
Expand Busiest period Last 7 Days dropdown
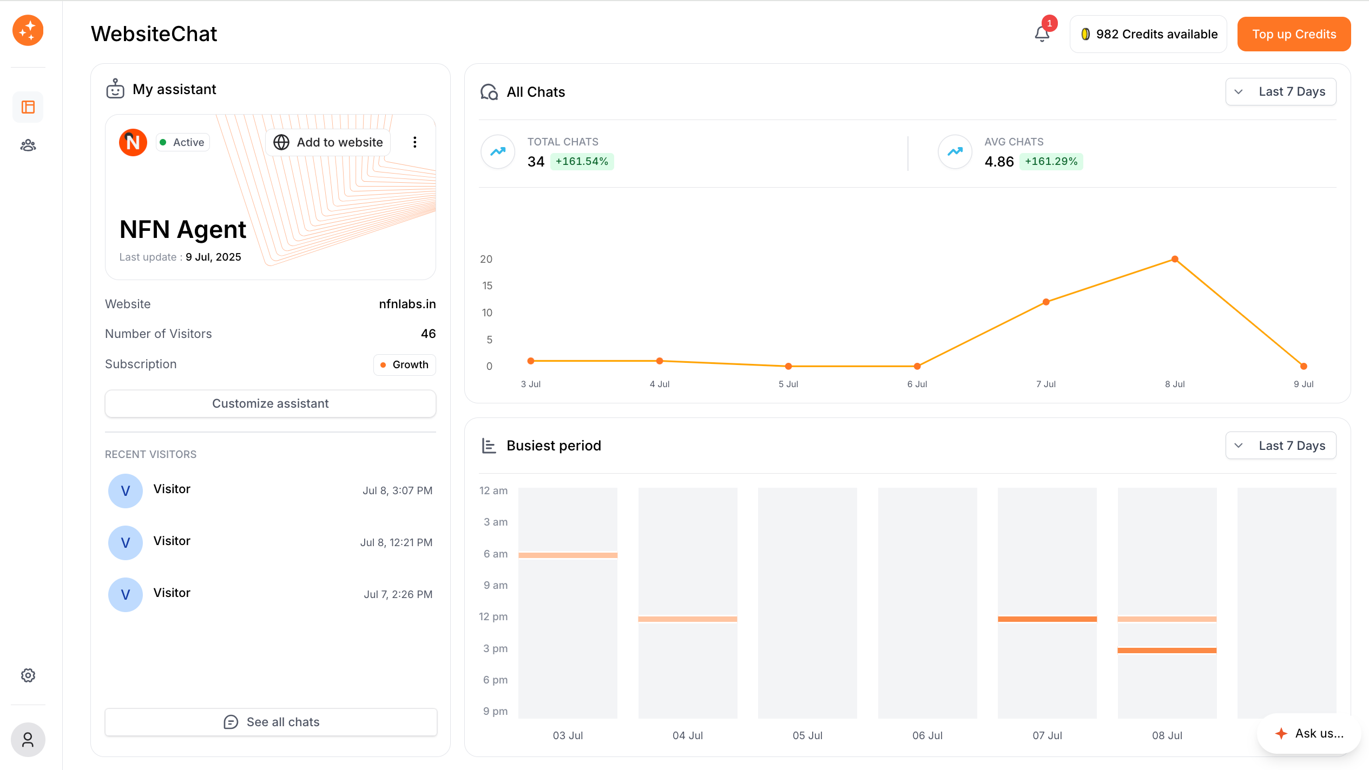1281,446
